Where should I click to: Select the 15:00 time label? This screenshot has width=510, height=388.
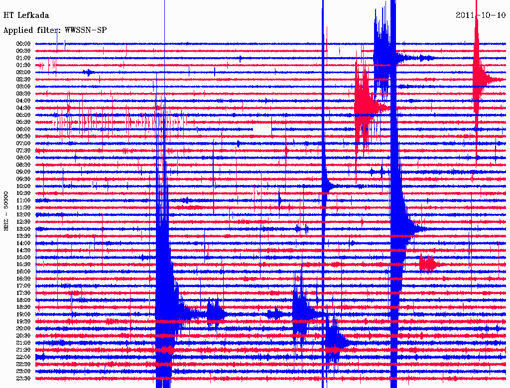click(23, 257)
